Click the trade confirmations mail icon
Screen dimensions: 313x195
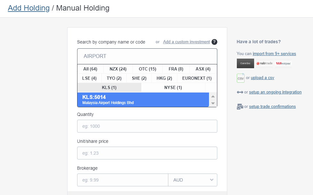240,107
